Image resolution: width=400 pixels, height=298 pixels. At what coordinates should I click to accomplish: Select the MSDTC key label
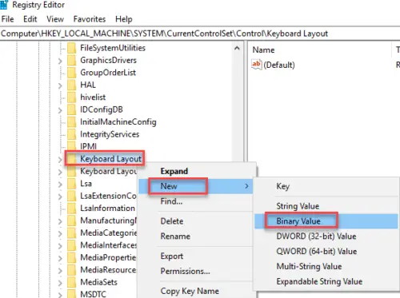(94, 294)
